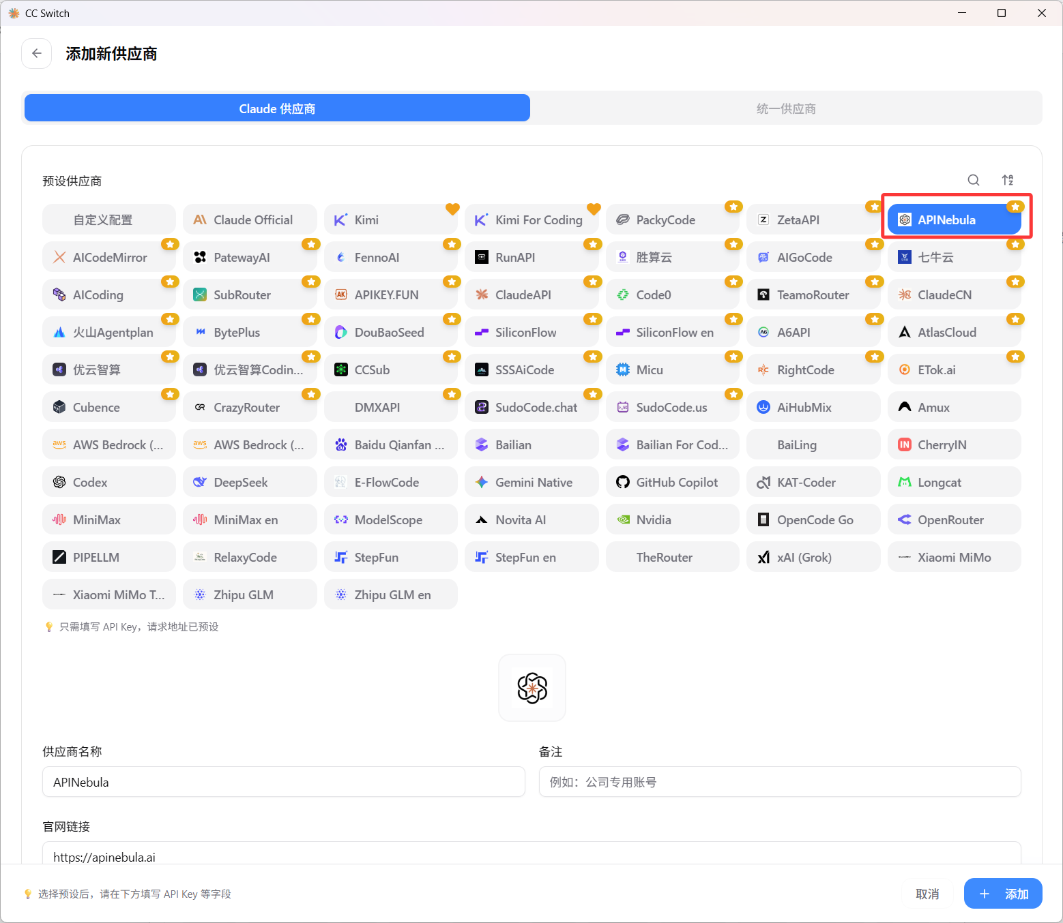The width and height of the screenshot is (1063, 923).
Task: Open the preset provider search icon
Action: coord(974,180)
